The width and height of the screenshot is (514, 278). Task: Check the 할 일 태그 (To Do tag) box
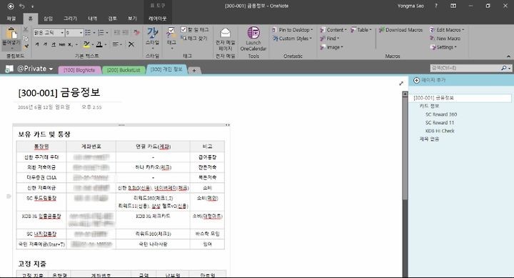click(183, 29)
